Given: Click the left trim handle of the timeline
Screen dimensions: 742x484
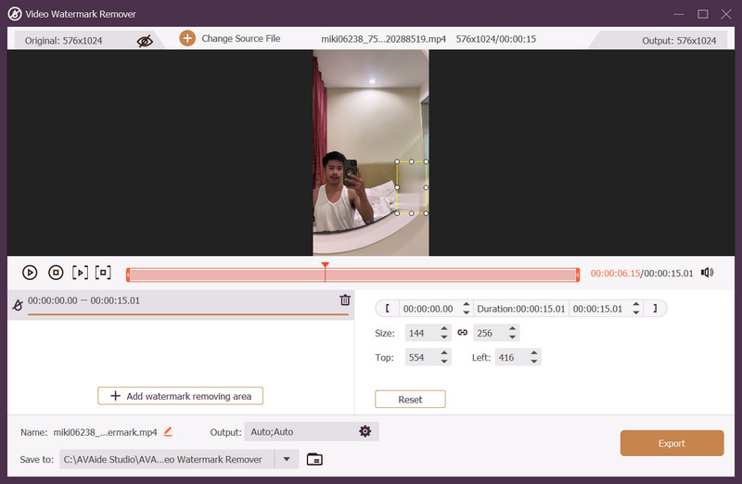Looking at the screenshot, I should [128, 274].
